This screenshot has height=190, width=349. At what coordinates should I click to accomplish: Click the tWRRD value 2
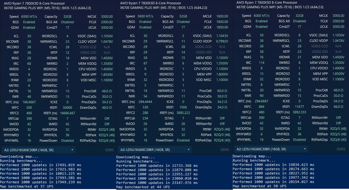click(x=67, y=64)
